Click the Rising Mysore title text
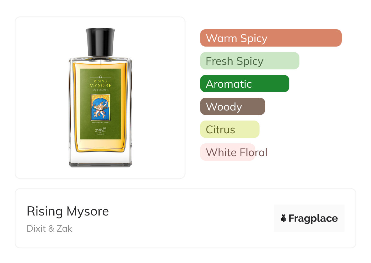This screenshot has height=263, width=371. (68, 211)
